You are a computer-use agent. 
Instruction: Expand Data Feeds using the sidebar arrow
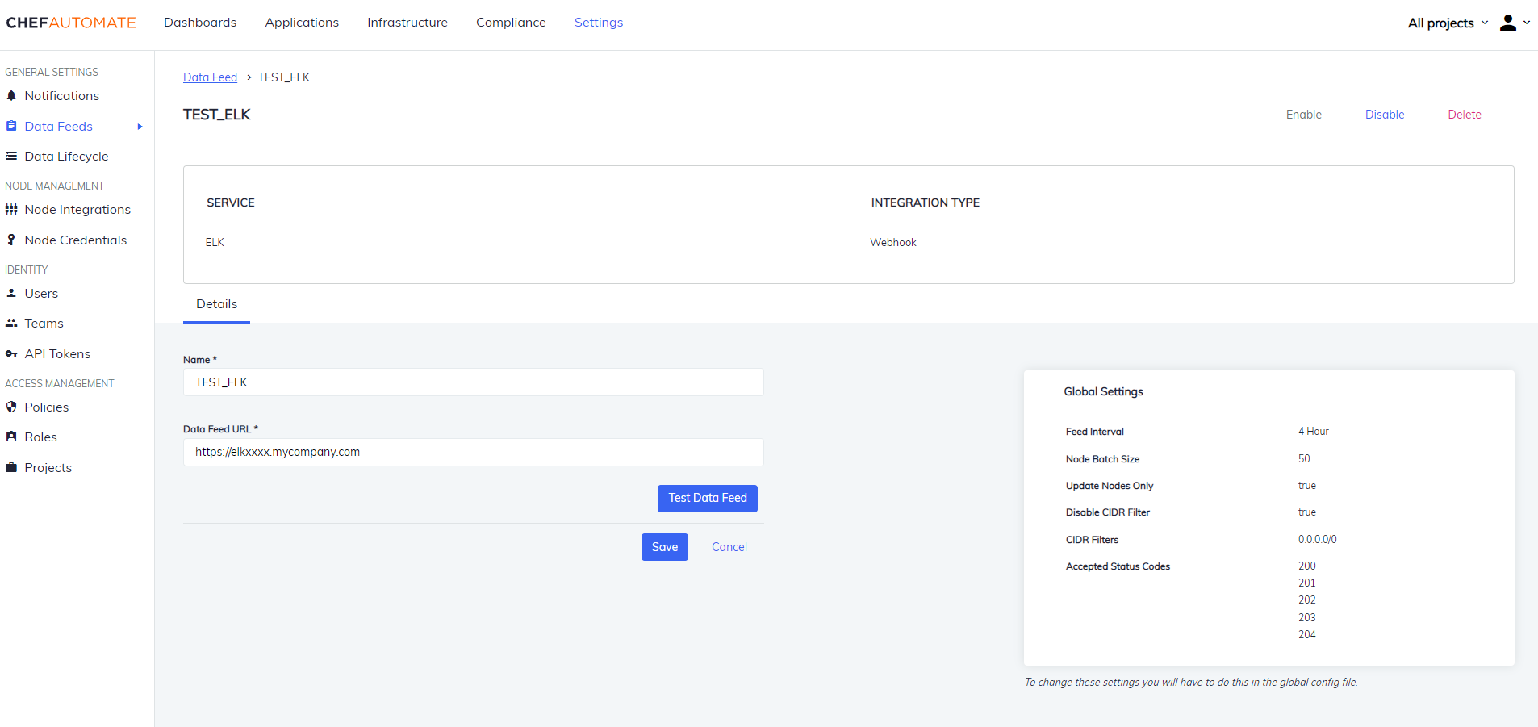click(140, 126)
